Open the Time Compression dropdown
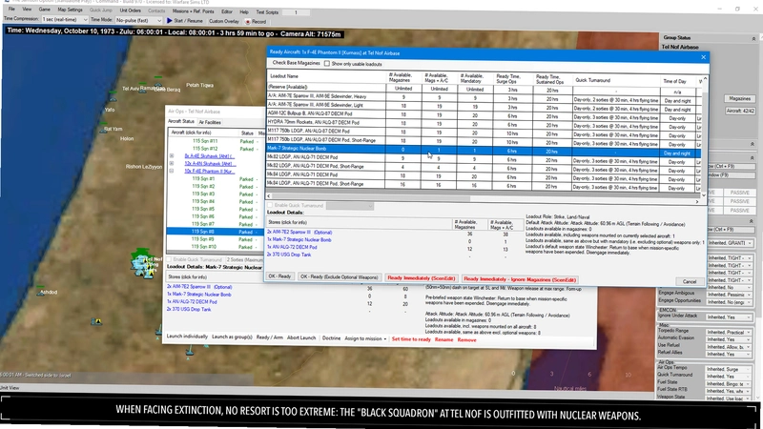The image size is (763, 429). [65, 19]
